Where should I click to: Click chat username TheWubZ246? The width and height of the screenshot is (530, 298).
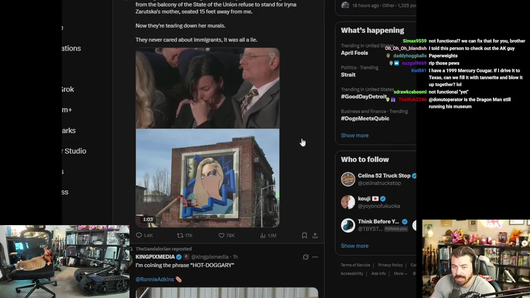(412, 100)
